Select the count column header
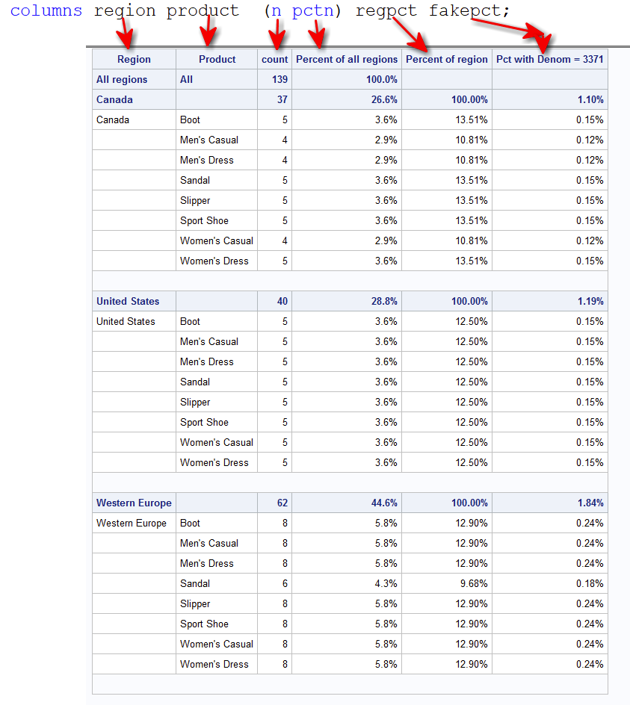This screenshot has width=630, height=705. 274,59
